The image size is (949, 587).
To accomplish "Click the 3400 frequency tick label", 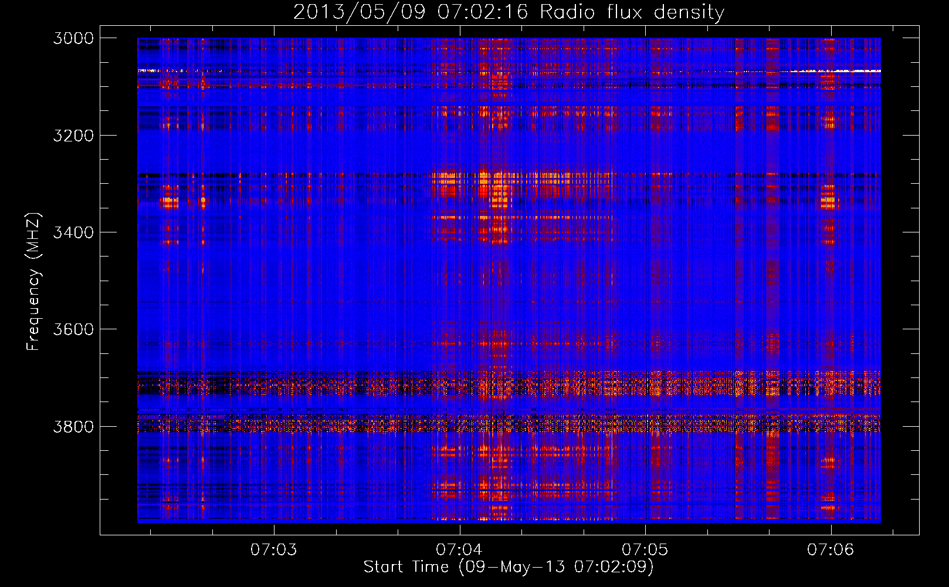I will tap(73, 232).
